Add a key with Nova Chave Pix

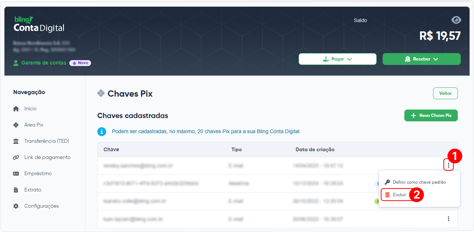(x=431, y=115)
